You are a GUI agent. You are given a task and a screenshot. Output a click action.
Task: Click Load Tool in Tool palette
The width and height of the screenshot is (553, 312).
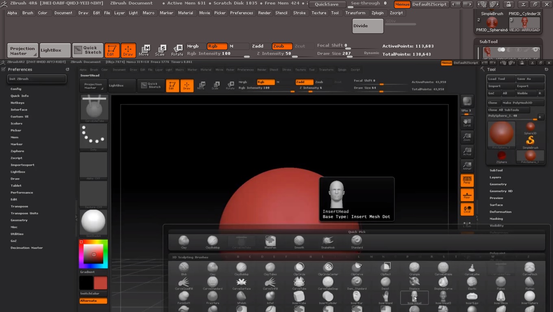(x=501, y=79)
